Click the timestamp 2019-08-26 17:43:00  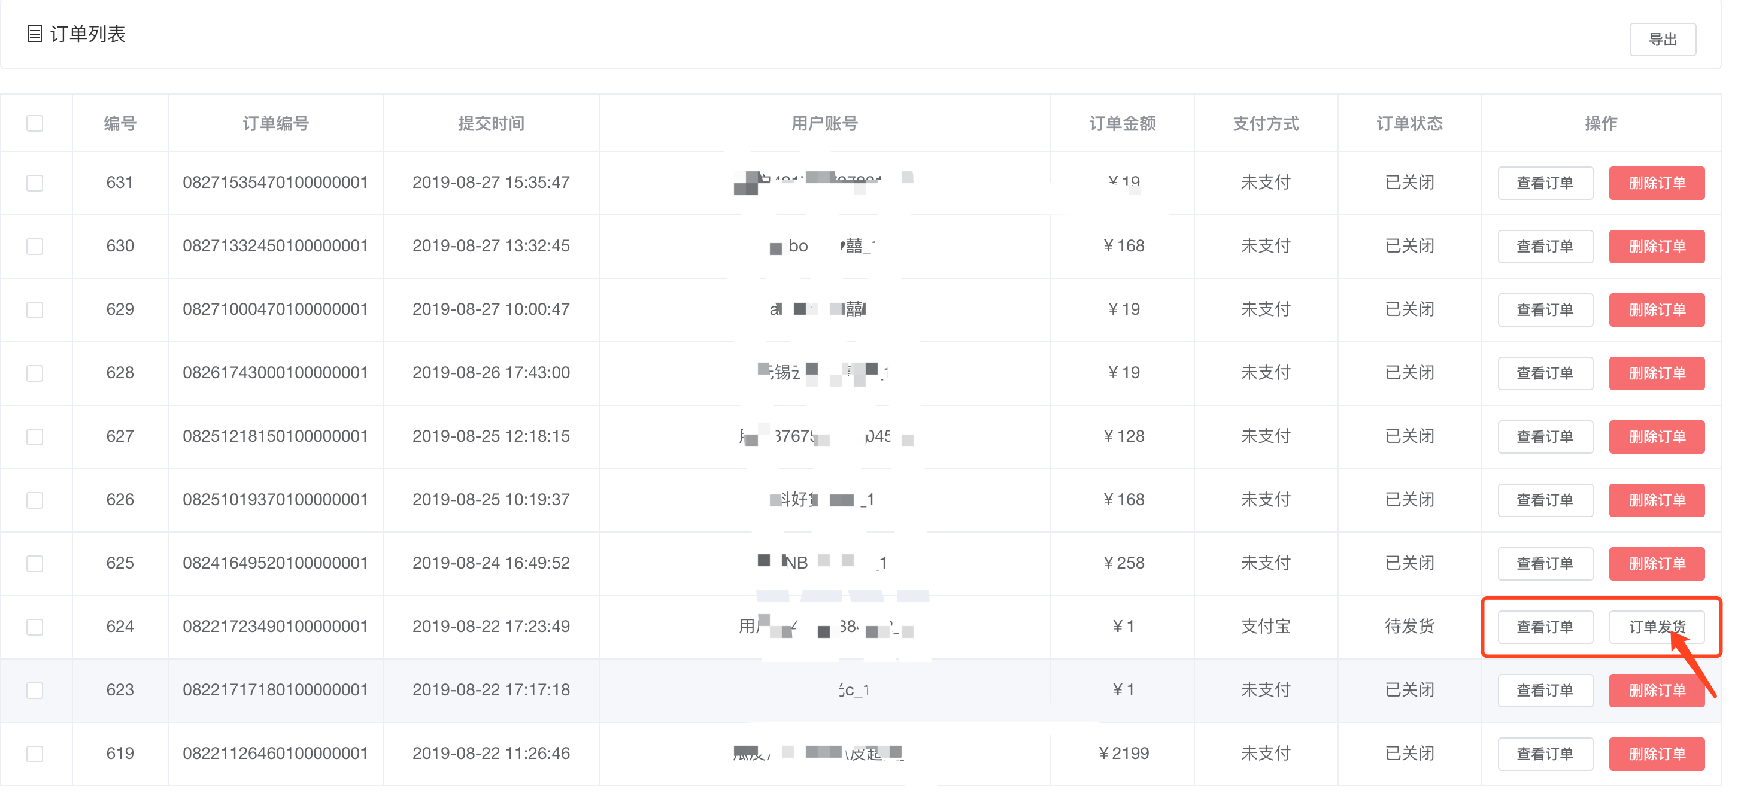coord(492,373)
